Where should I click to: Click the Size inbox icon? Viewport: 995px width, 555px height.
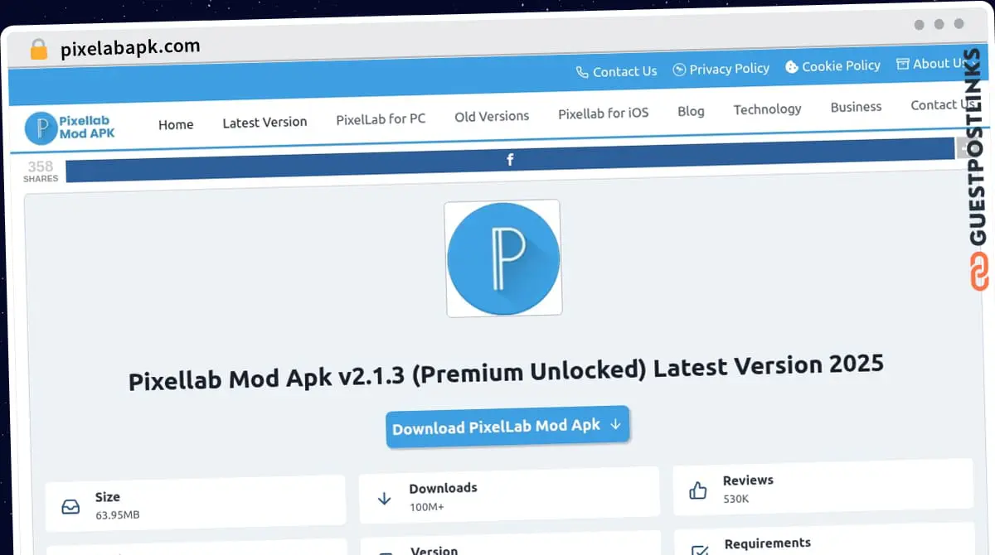pyautogui.click(x=71, y=506)
